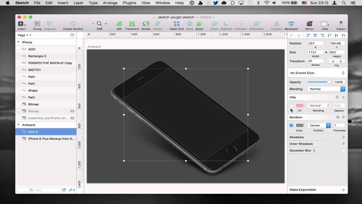Open the Plugins menu
The height and width of the screenshot is (204, 362).
click(129, 3)
